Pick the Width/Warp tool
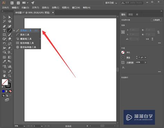The image size is (164, 128). pos(4,48)
